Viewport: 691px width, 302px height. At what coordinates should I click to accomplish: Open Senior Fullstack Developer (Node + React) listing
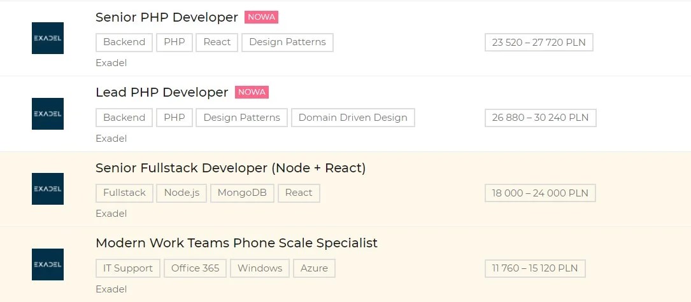tap(231, 168)
